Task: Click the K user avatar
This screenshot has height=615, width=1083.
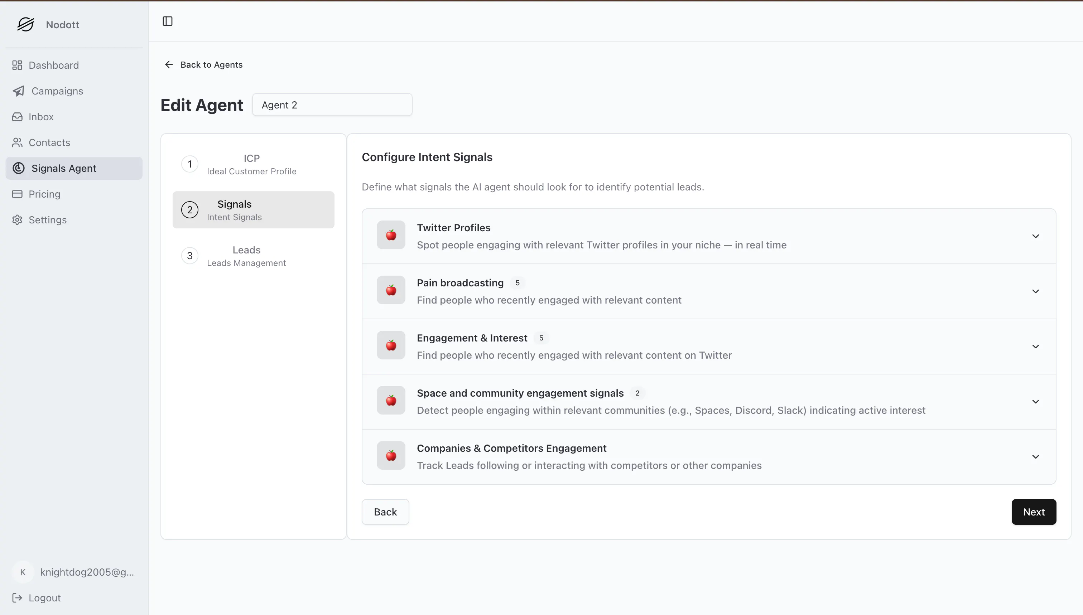Action: pyautogui.click(x=23, y=572)
